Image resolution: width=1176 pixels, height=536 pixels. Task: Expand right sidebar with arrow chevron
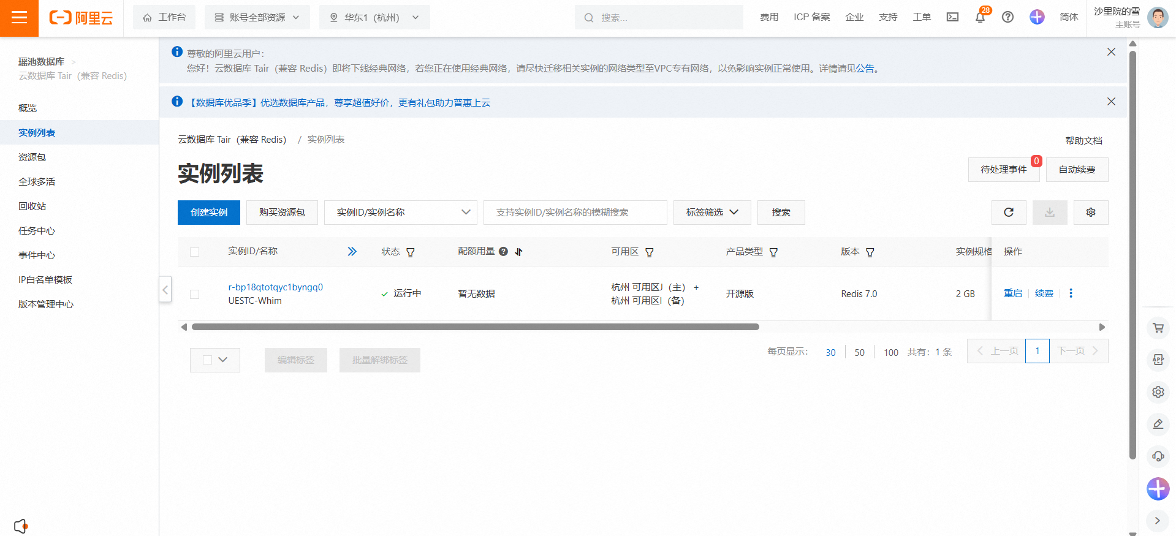click(1158, 521)
